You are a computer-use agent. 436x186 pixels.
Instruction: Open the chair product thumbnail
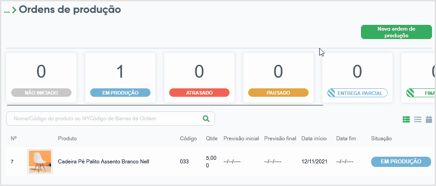point(40,162)
